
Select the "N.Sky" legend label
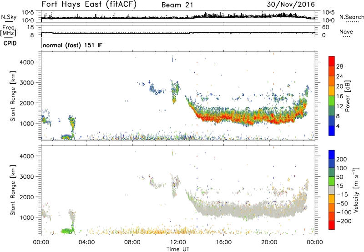[x=9, y=17]
